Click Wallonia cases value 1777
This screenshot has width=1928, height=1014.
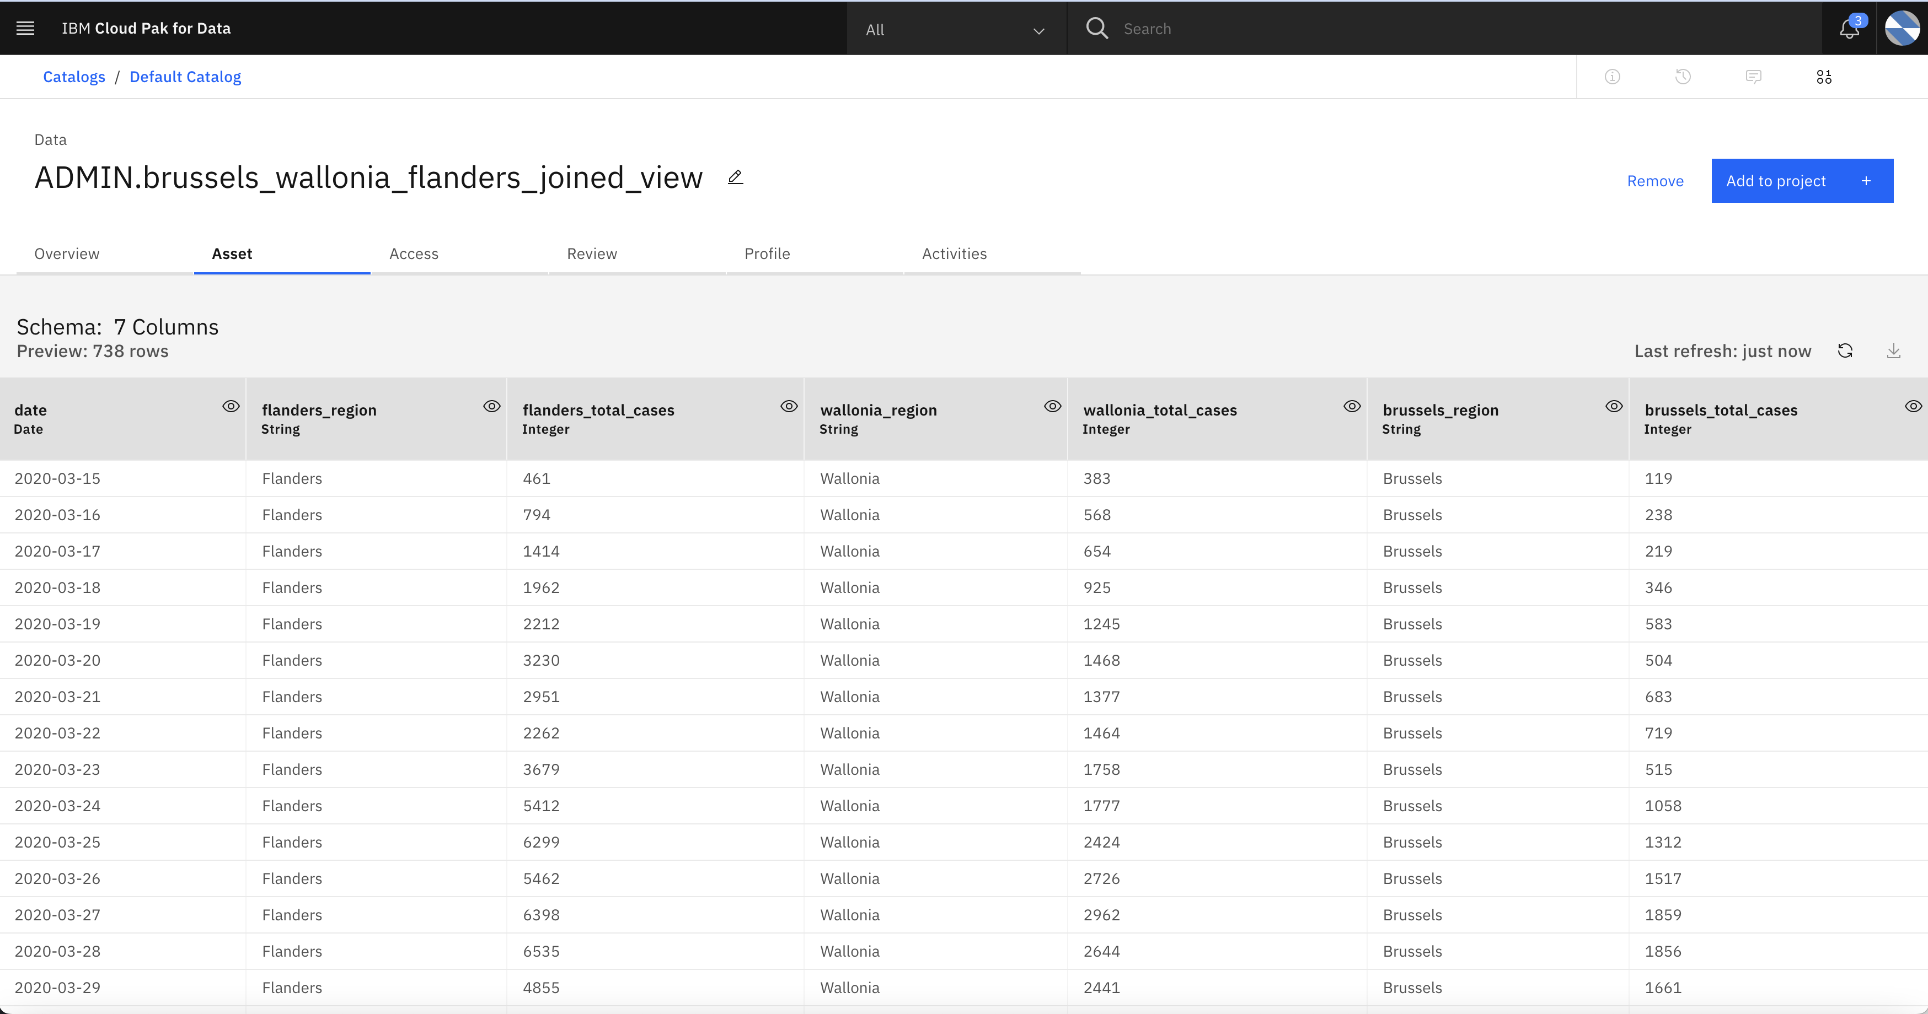tap(1102, 806)
